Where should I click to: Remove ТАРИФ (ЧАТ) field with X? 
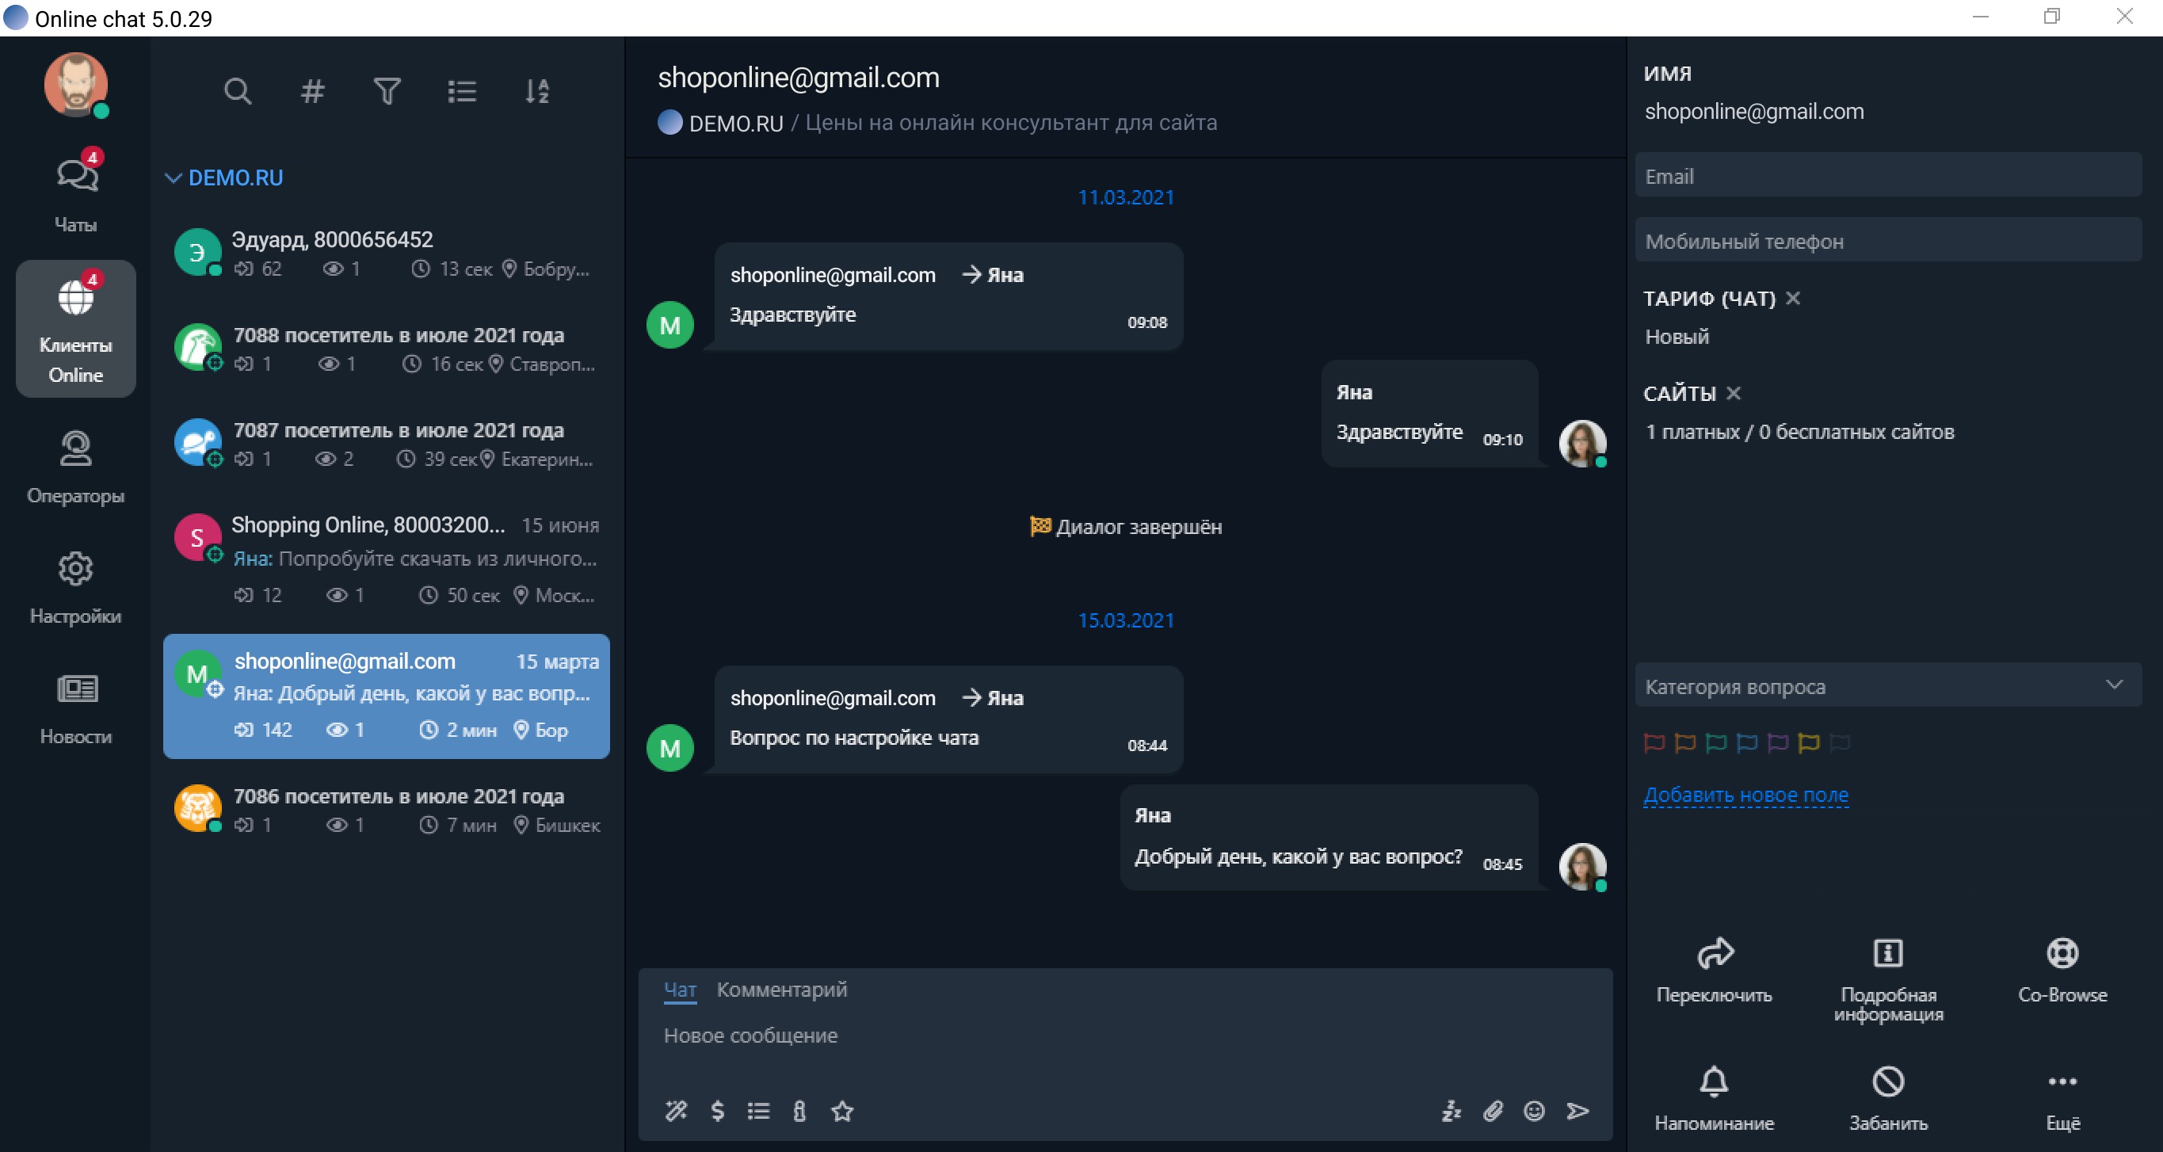(x=1793, y=298)
